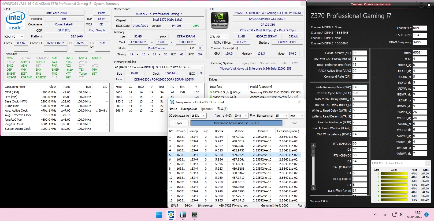This screenshot has width=434, height=221.
Task: Click the Размер column header in LinX
Action: click(x=180, y=131)
